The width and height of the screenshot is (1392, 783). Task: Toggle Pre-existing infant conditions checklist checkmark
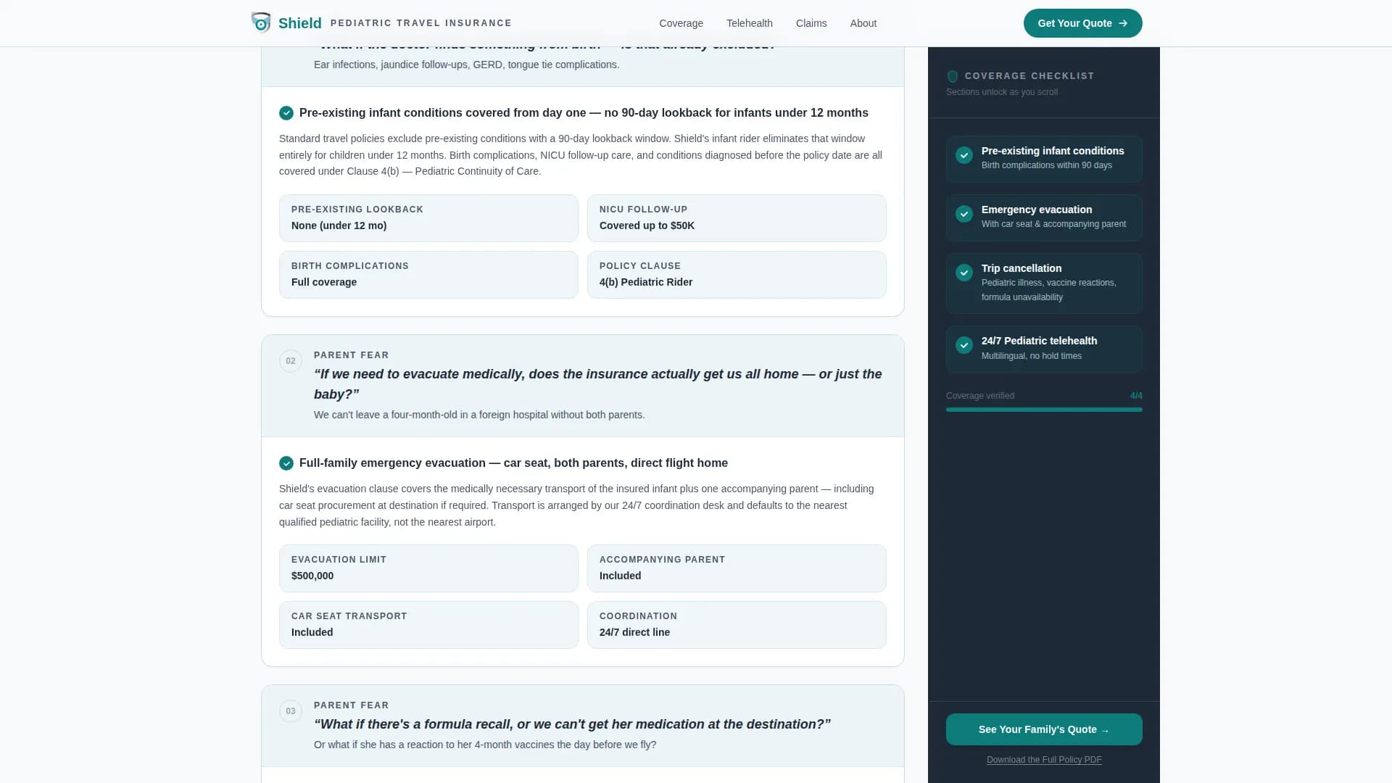[964, 155]
